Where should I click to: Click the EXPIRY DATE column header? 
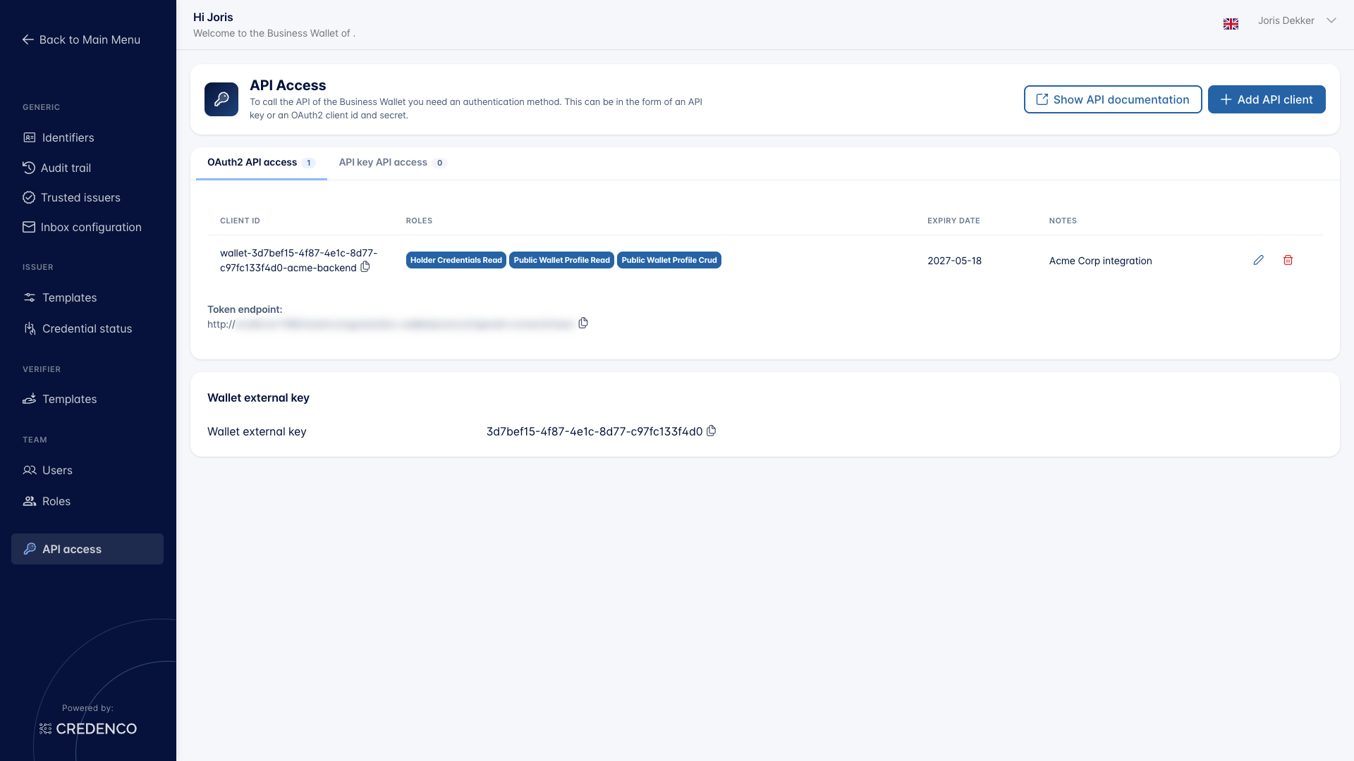click(x=953, y=221)
